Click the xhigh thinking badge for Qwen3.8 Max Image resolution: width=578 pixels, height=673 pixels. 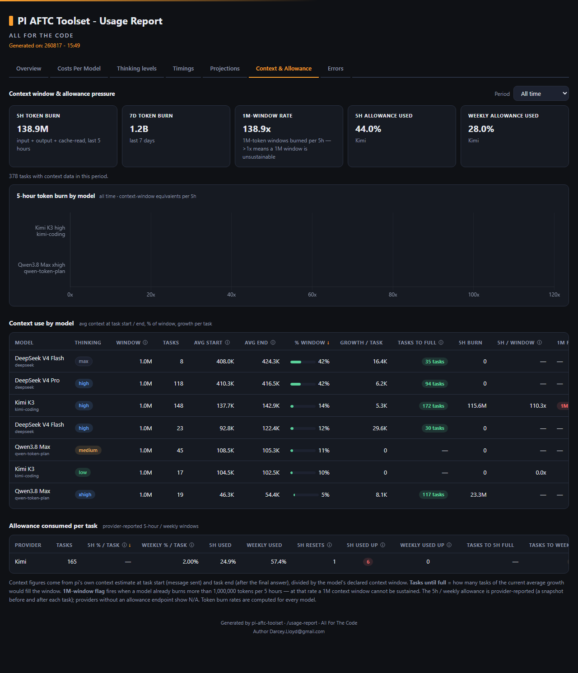85,494
